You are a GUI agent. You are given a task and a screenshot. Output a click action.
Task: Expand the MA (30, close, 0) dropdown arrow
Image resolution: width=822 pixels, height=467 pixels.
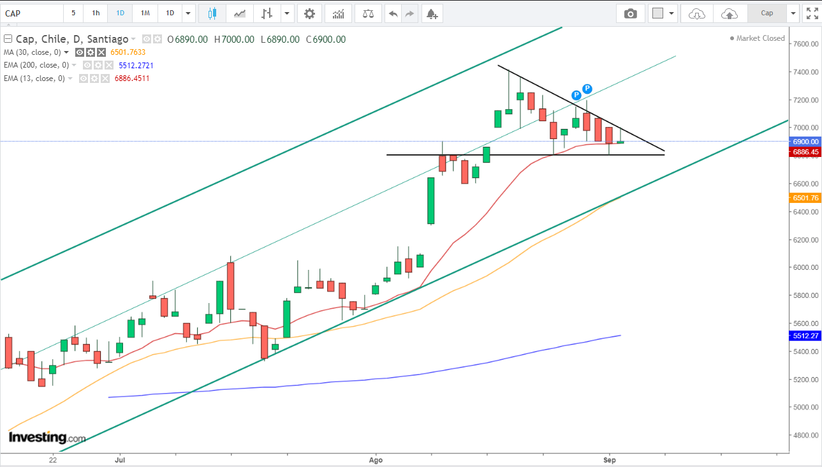point(66,52)
